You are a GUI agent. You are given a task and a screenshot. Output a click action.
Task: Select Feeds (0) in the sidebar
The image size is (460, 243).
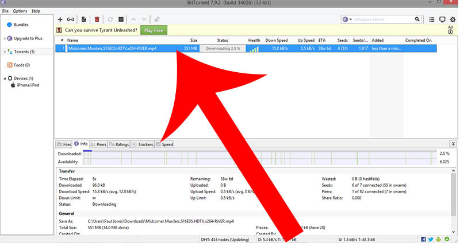22,65
